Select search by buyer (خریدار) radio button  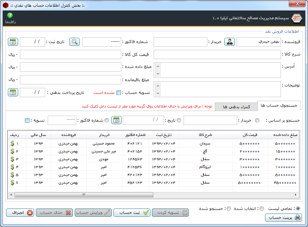(257, 120)
